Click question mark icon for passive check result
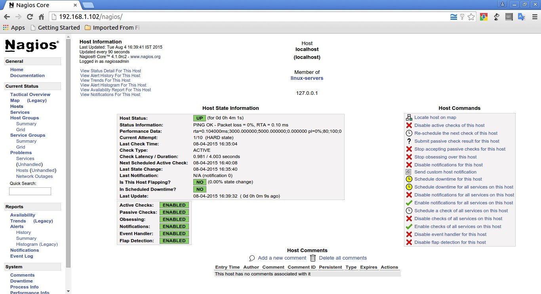The width and height of the screenshot is (541, 294). point(409,141)
